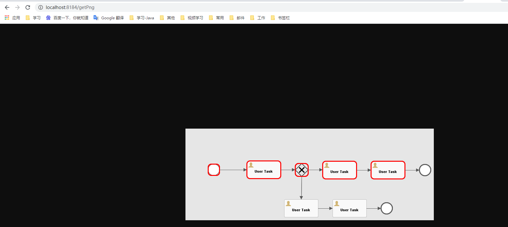Open the Google 翻译 bookmark
508x227 pixels.
pyautogui.click(x=109, y=18)
